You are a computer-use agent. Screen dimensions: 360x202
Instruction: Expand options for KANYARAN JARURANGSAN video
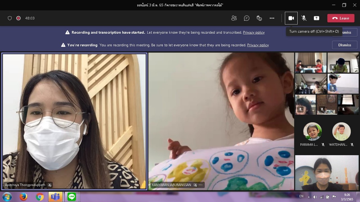[201, 185]
